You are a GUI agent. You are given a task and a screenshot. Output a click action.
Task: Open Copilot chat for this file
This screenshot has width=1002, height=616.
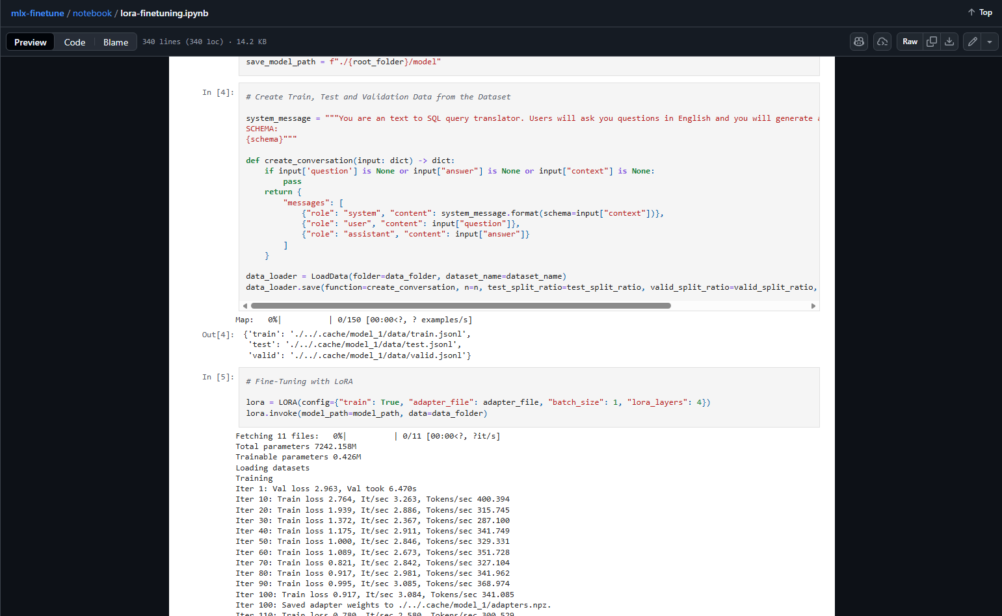tap(859, 42)
